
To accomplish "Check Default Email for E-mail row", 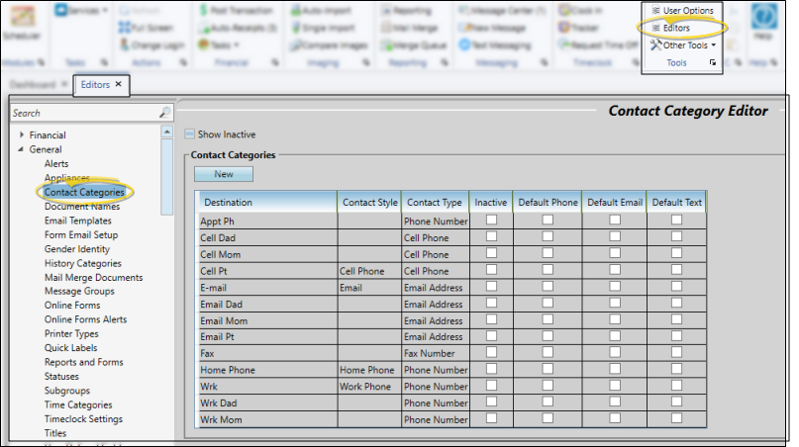I will (x=614, y=287).
